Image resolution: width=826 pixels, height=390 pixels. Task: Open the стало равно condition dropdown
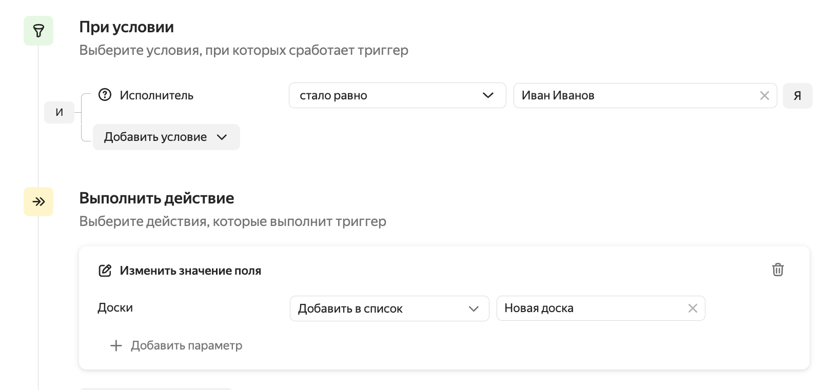(x=397, y=96)
